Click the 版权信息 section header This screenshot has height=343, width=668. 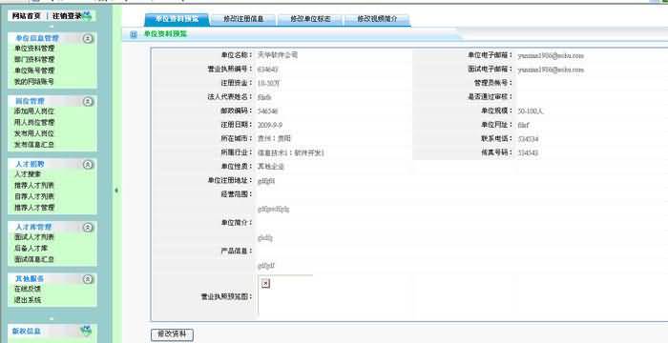pyautogui.click(x=27, y=331)
